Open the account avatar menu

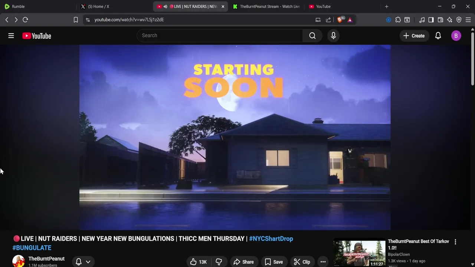tap(456, 36)
